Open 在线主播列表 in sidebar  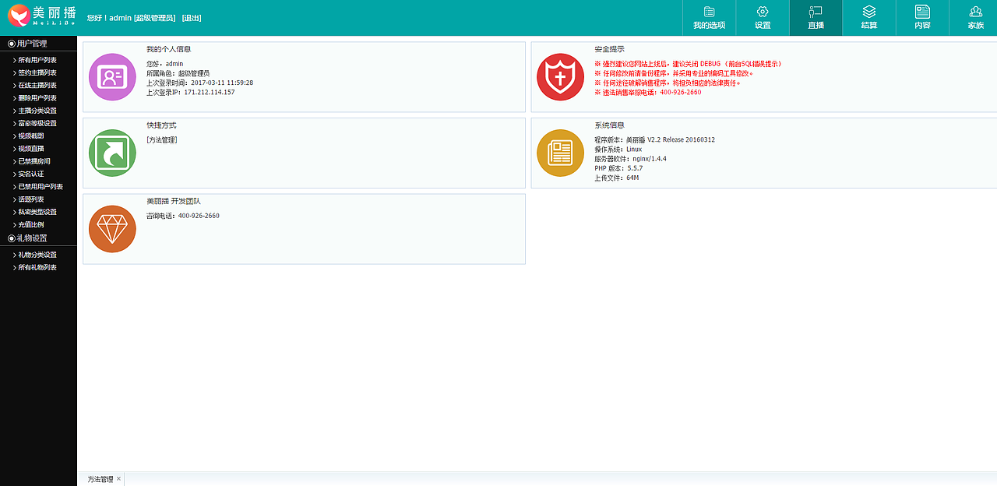[38, 85]
